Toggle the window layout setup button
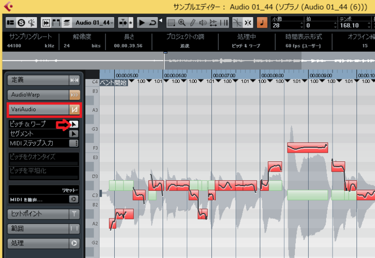 pyautogui.click(x=11, y=23)
